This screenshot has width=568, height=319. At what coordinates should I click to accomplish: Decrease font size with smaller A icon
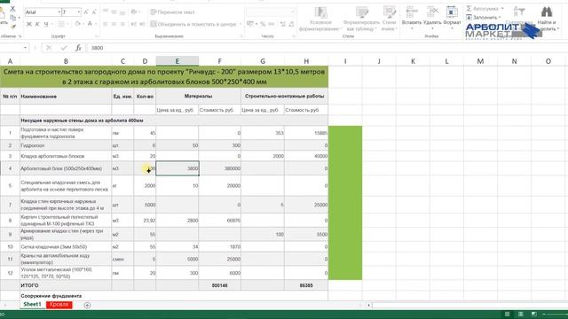tap(94, 12)
